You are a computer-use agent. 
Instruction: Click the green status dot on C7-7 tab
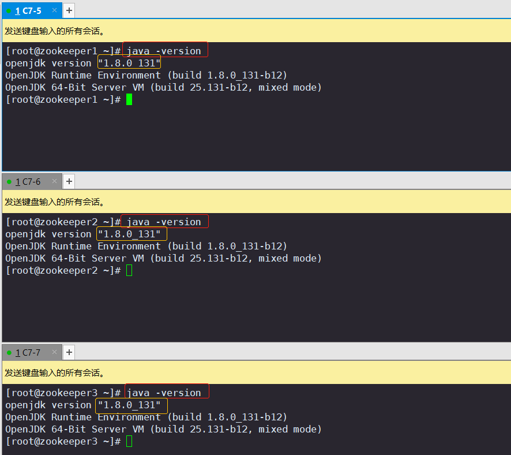9,353
